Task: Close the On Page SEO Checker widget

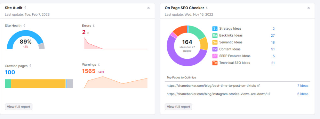Action: coord(308,8)
